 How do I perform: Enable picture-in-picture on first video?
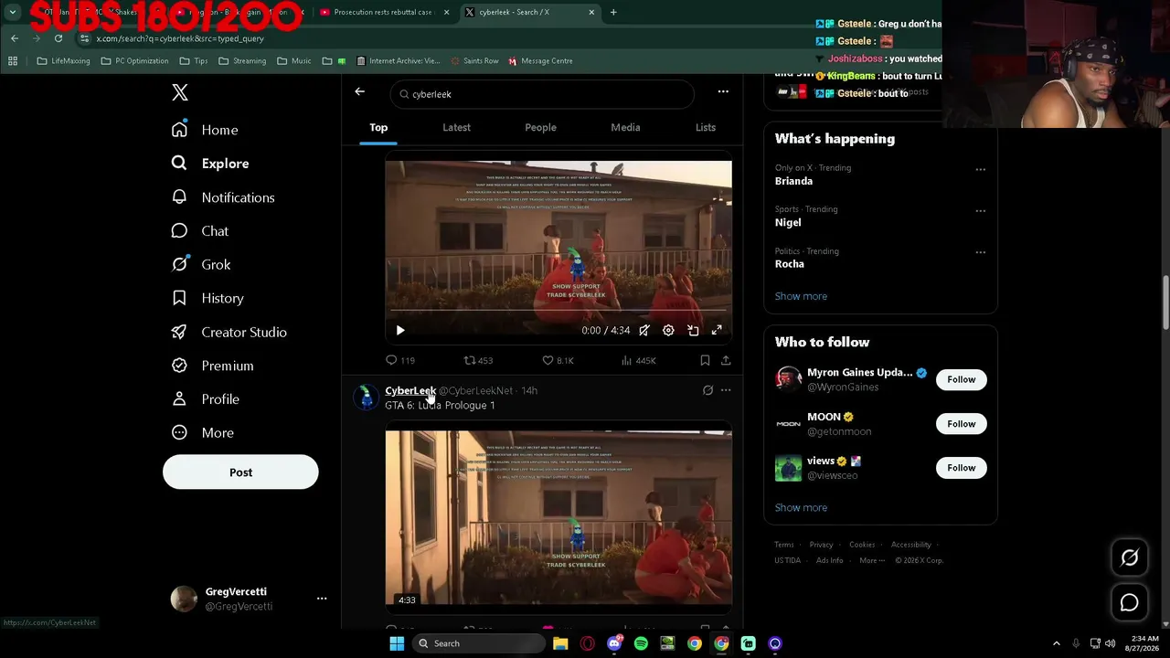point(693,331)
